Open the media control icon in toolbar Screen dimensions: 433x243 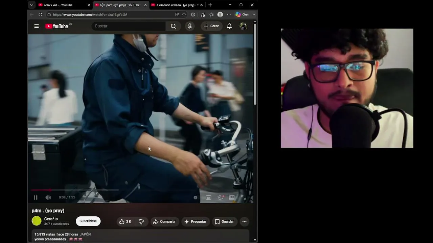(x=203, y=15)
